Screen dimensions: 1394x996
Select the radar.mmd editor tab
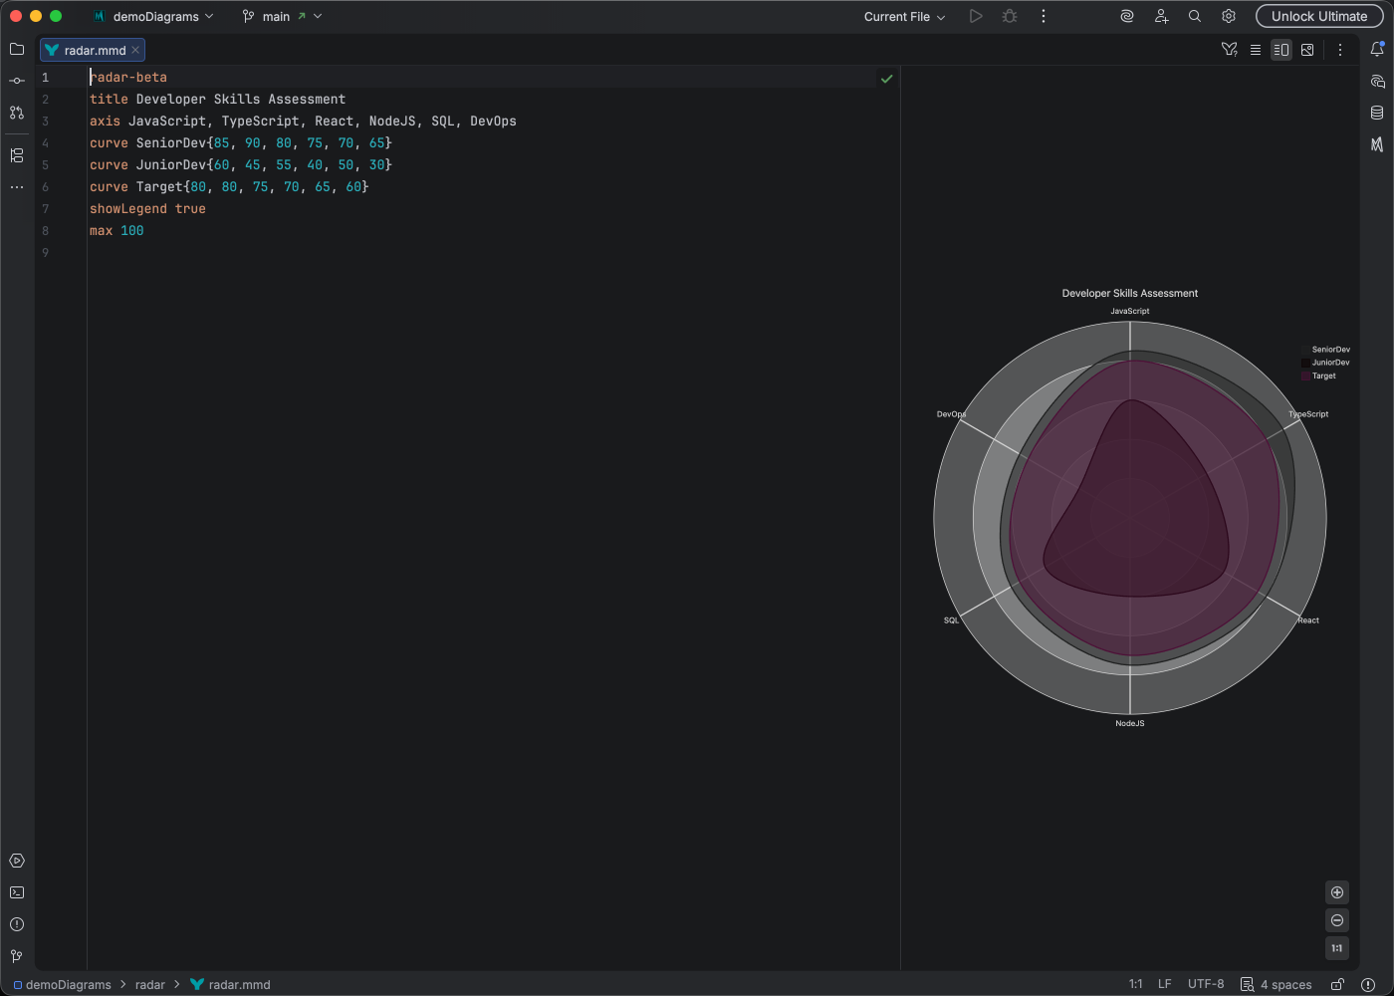[93, 50]
